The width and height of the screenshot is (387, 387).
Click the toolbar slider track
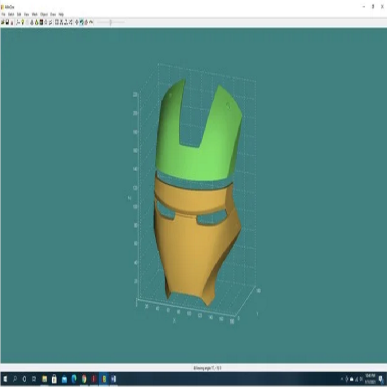coord(110,22)
